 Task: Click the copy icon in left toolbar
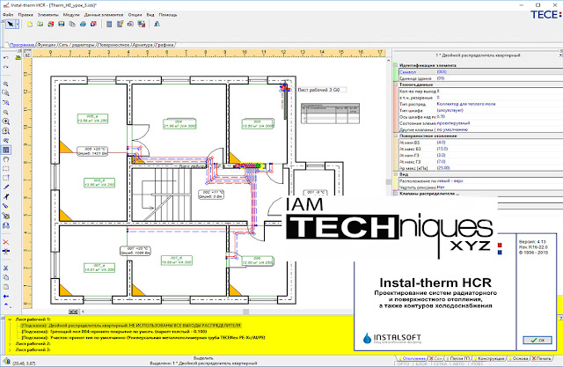6,277
